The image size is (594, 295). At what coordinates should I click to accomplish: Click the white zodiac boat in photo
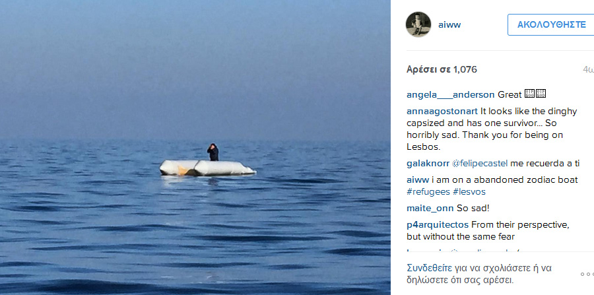tap(207, 168)
